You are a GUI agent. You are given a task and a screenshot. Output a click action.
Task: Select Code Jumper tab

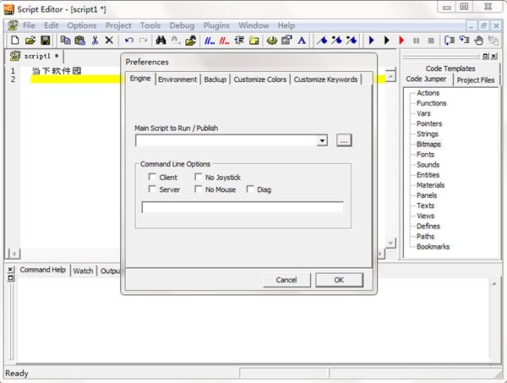pyautogui.click(x=426, y=79)
